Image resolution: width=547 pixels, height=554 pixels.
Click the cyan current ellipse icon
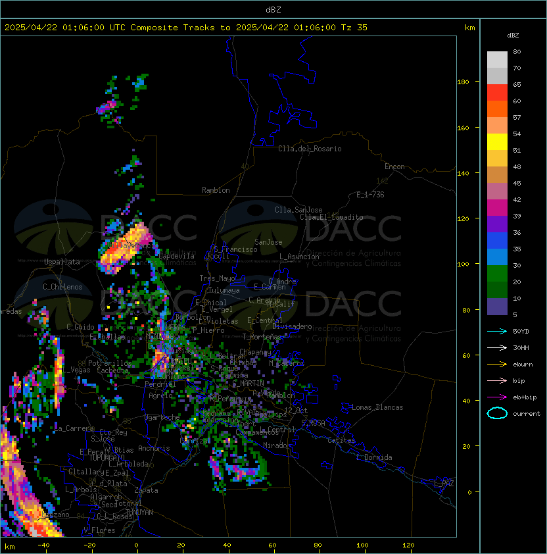click(497, 413)
